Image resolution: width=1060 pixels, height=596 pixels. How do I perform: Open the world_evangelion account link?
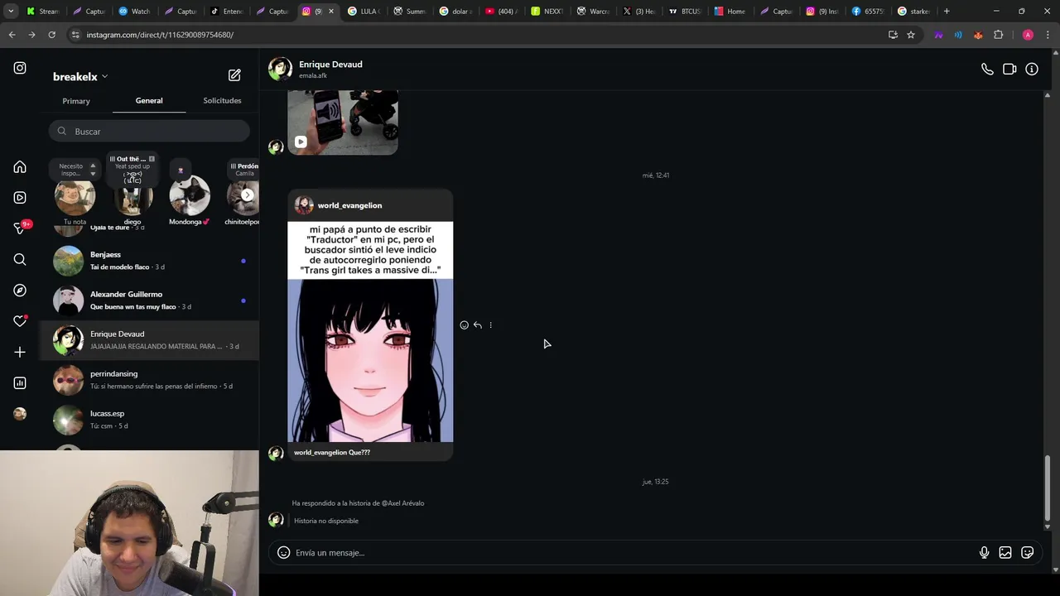(x=349, y=205)
